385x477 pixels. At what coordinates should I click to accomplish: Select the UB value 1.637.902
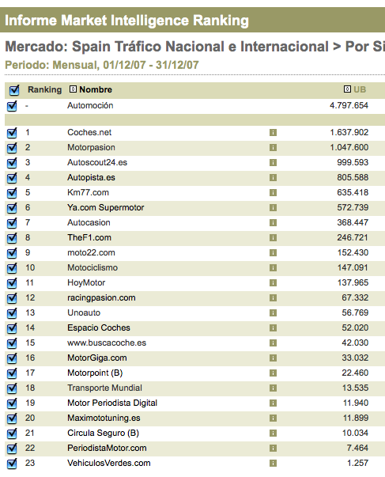[349, 132]
